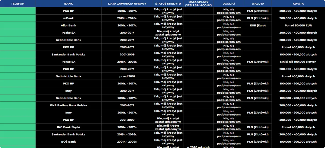Click the przed 2001 date cell

pyautogui.click(x=127, y=76)
